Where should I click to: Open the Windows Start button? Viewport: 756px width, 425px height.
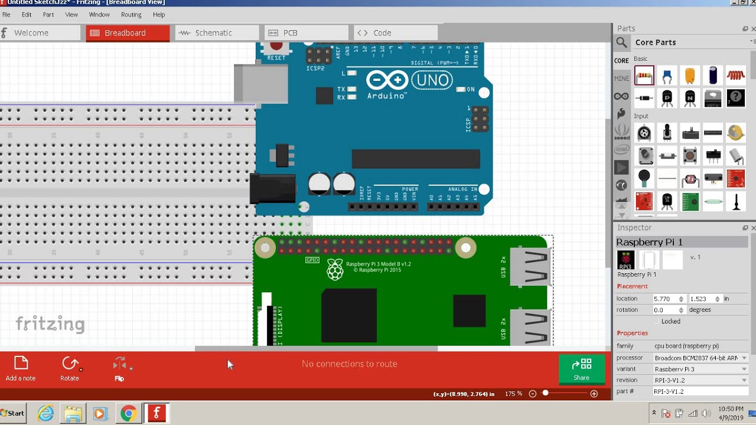(13, 413)
